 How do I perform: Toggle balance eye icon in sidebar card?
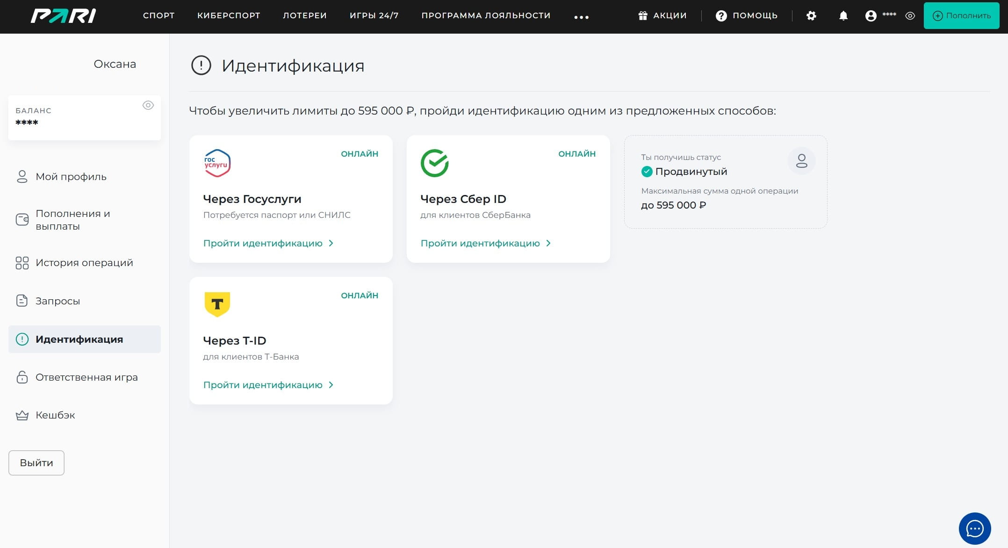tap(148, 105)
